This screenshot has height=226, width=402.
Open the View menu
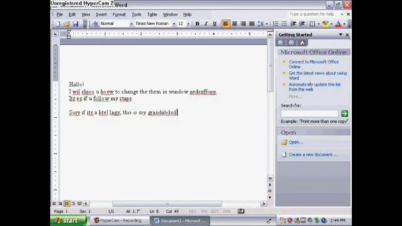tap(85, 14)
